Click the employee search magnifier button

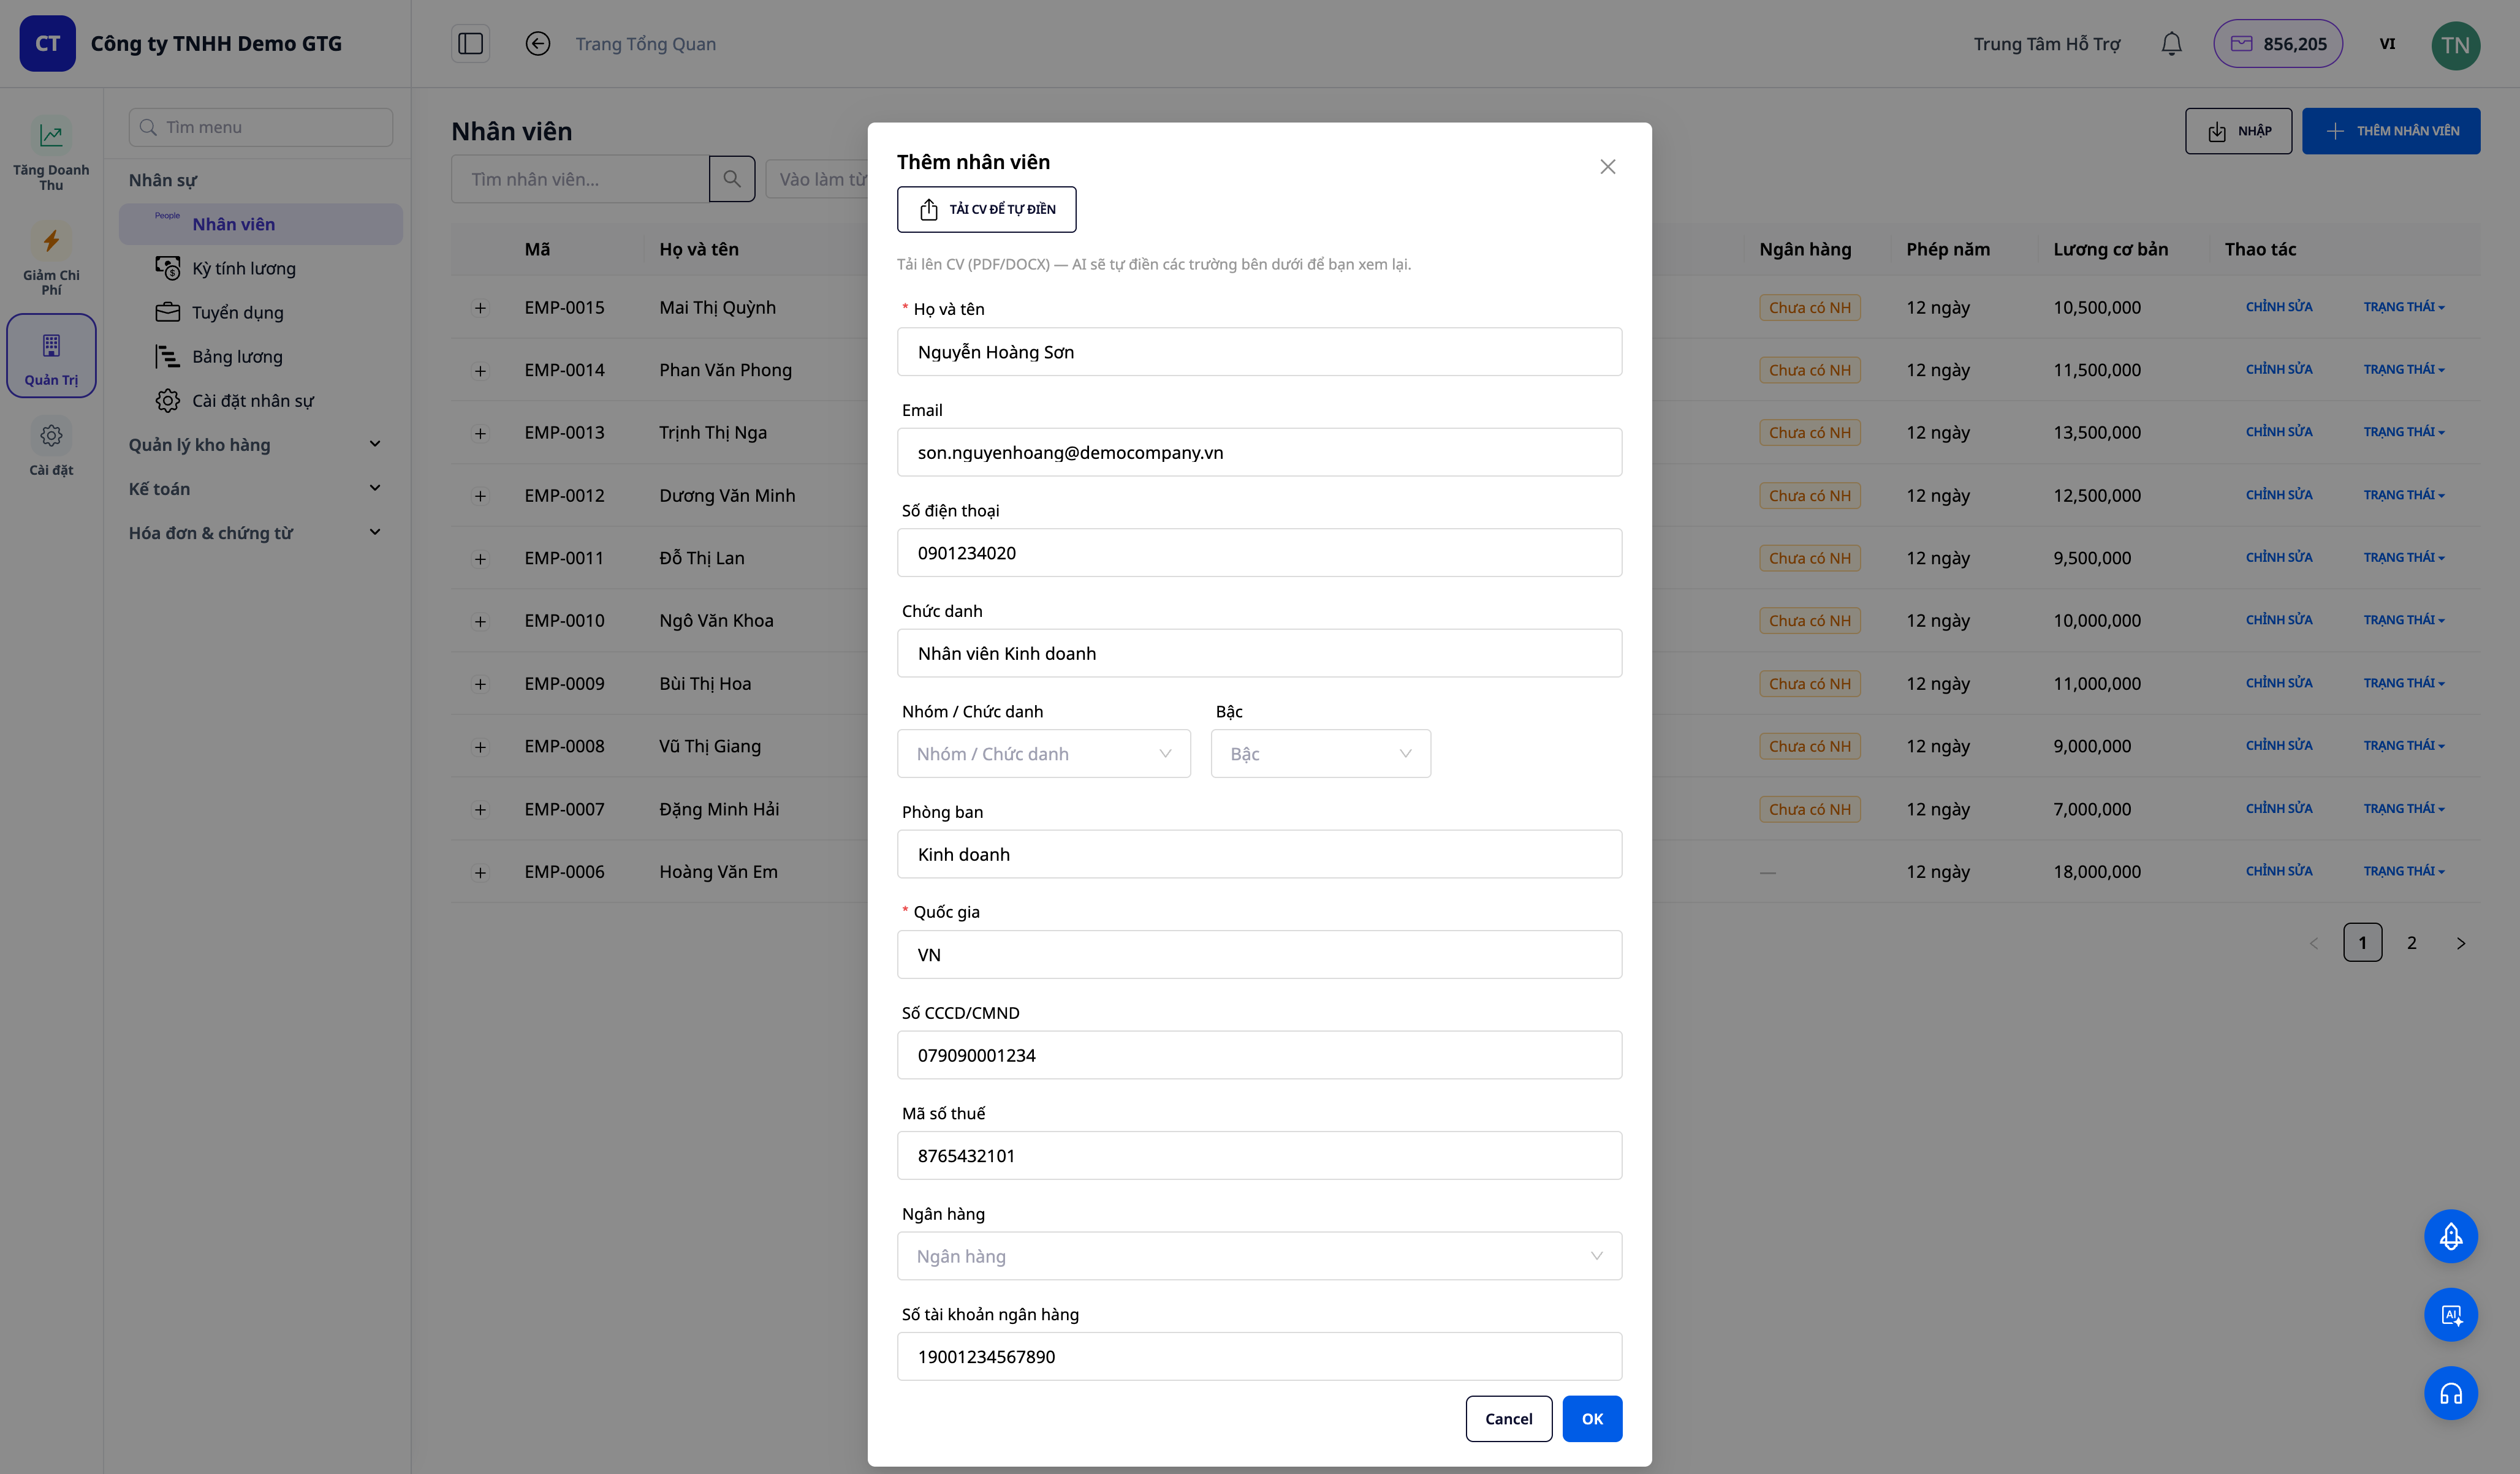(732, 179)
